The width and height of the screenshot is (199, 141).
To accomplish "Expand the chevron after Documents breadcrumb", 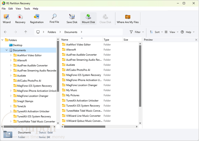I will coord(81,32).
